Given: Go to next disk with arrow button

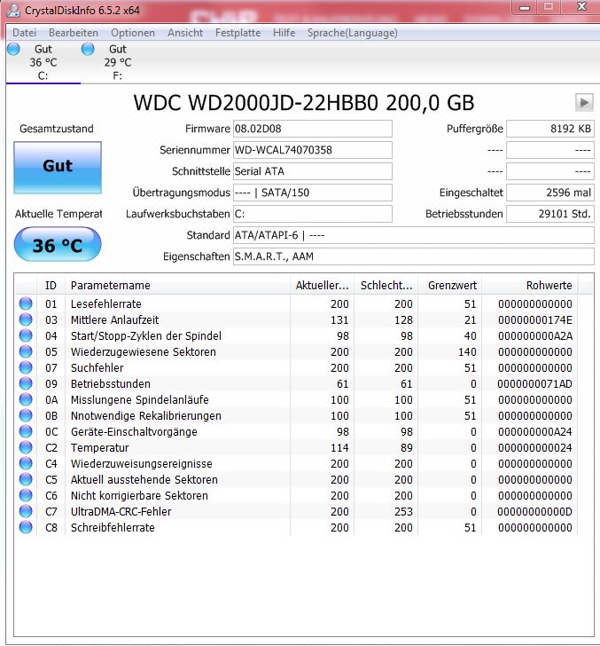Looking at the screenshot, I should click(x=584, y=103).
